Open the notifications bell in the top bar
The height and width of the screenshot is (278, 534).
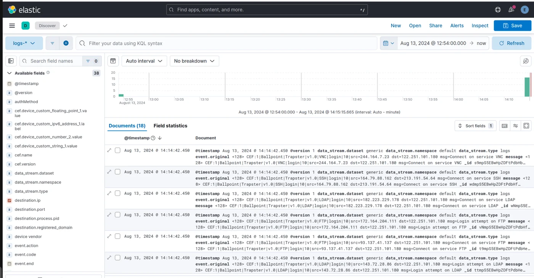(x=511, y=9)
